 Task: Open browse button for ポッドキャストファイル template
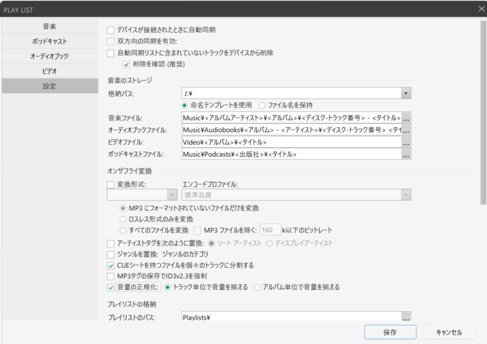[x=406, y=154]
